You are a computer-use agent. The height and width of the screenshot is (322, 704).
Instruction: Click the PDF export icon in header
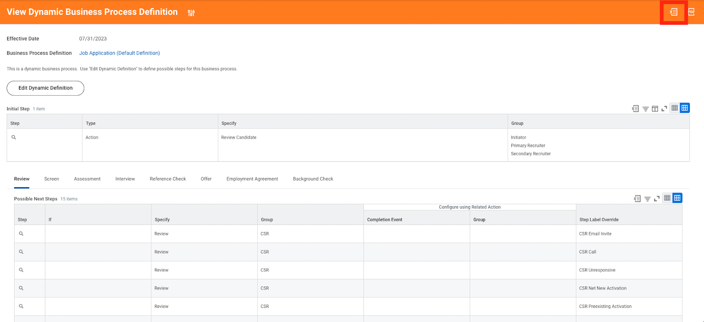(x=691, y=12)
